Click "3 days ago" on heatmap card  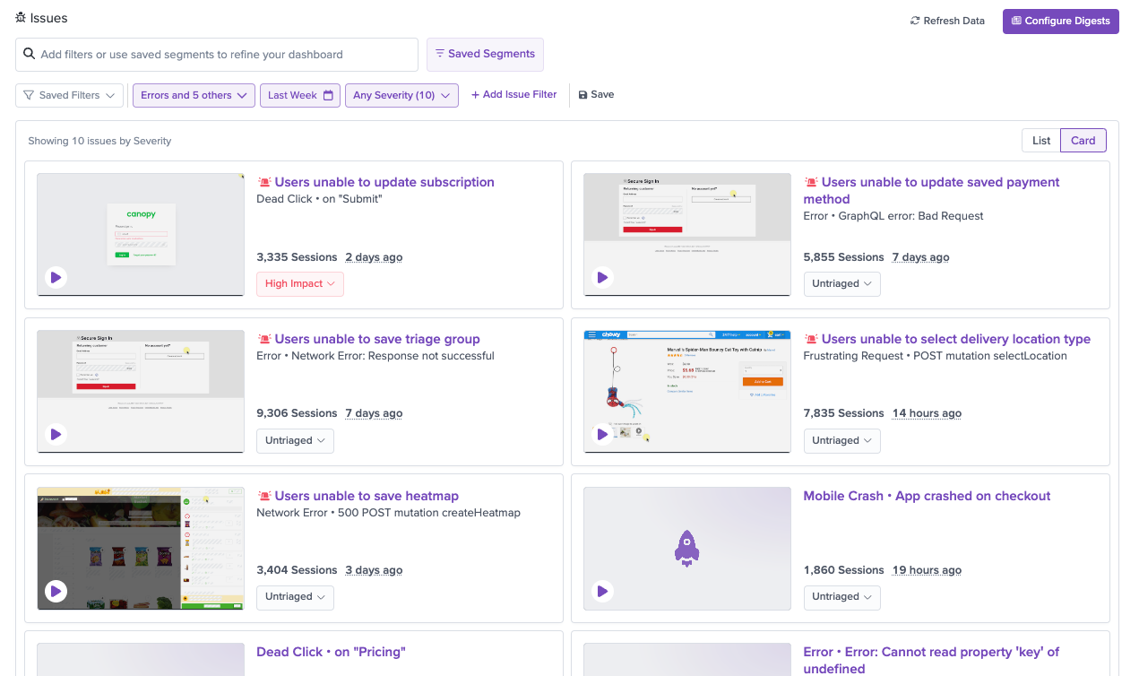pos(374,570)
